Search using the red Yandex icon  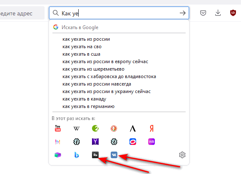coord(152,128)
